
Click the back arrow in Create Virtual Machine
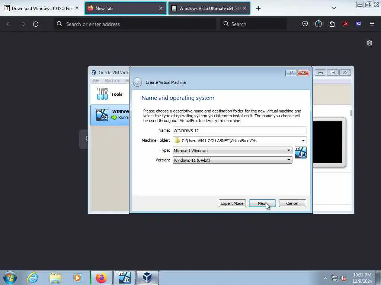138,82
